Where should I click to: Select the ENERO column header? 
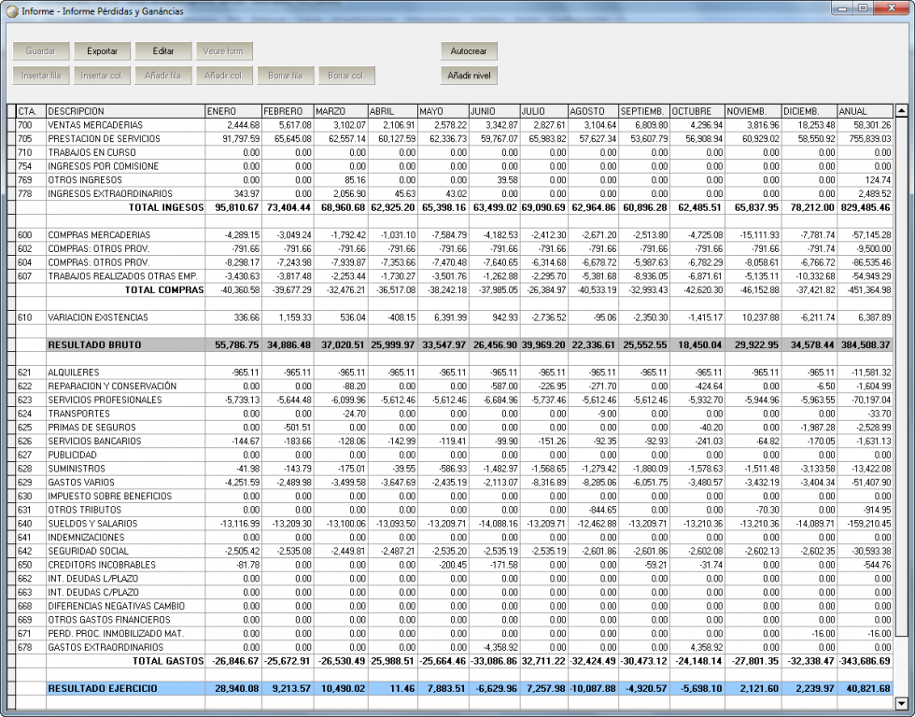(x=232, y=111)
